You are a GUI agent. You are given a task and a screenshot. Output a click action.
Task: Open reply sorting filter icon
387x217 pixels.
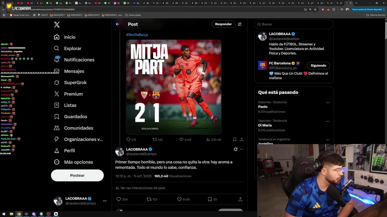240,24
